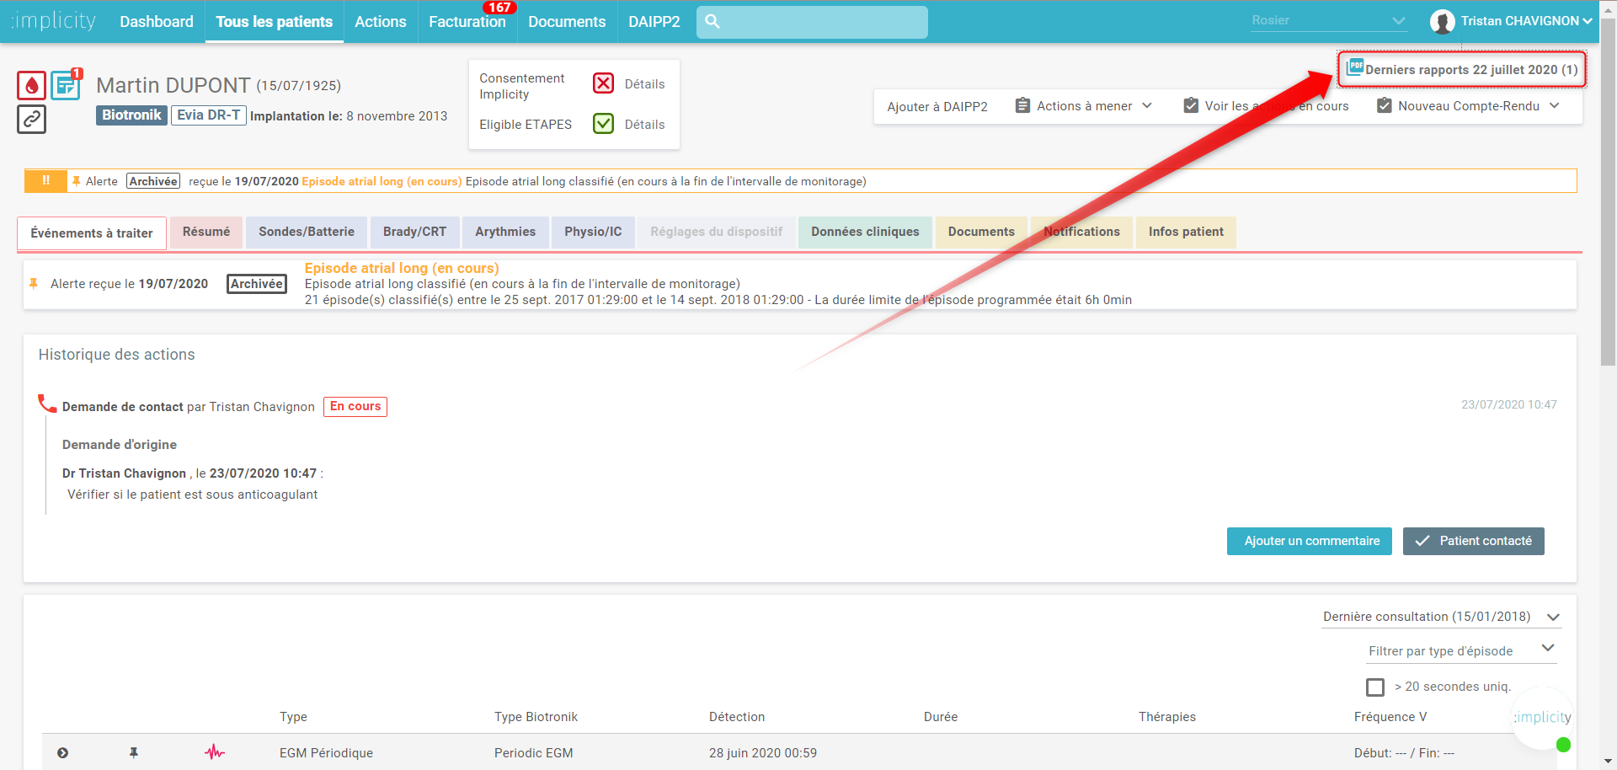Open Facturation menu item
Viewport: 1617px width, 770px height.
tap(467, 22)
